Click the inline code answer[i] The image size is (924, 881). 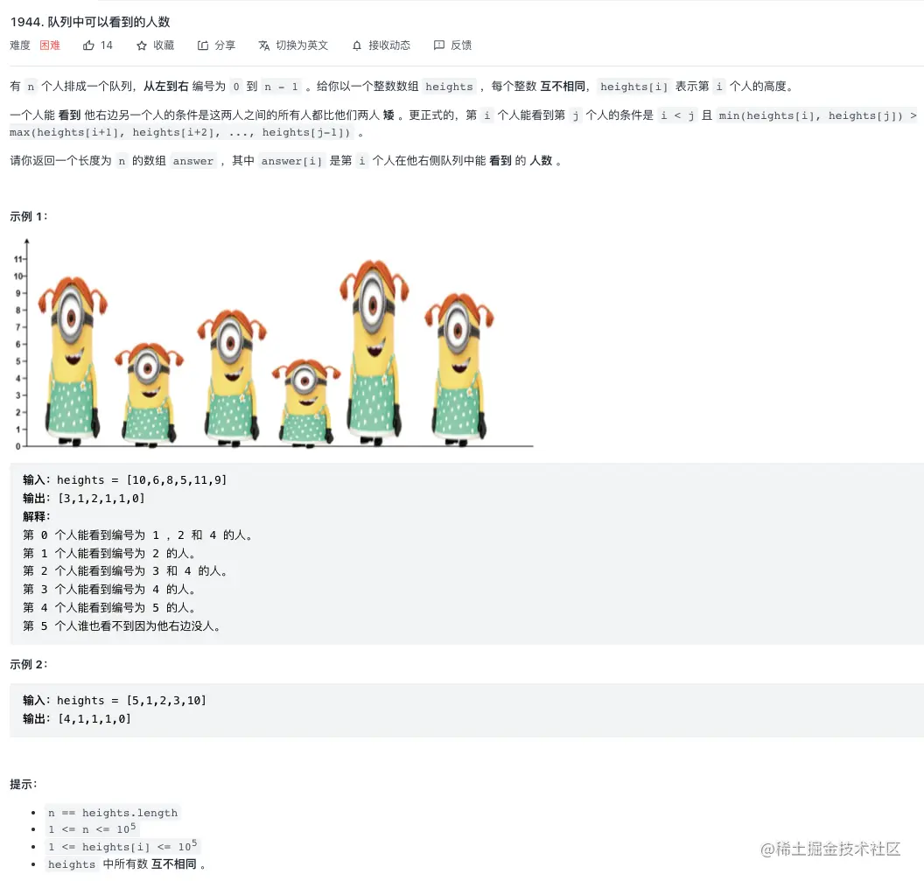tap(291, 161)
